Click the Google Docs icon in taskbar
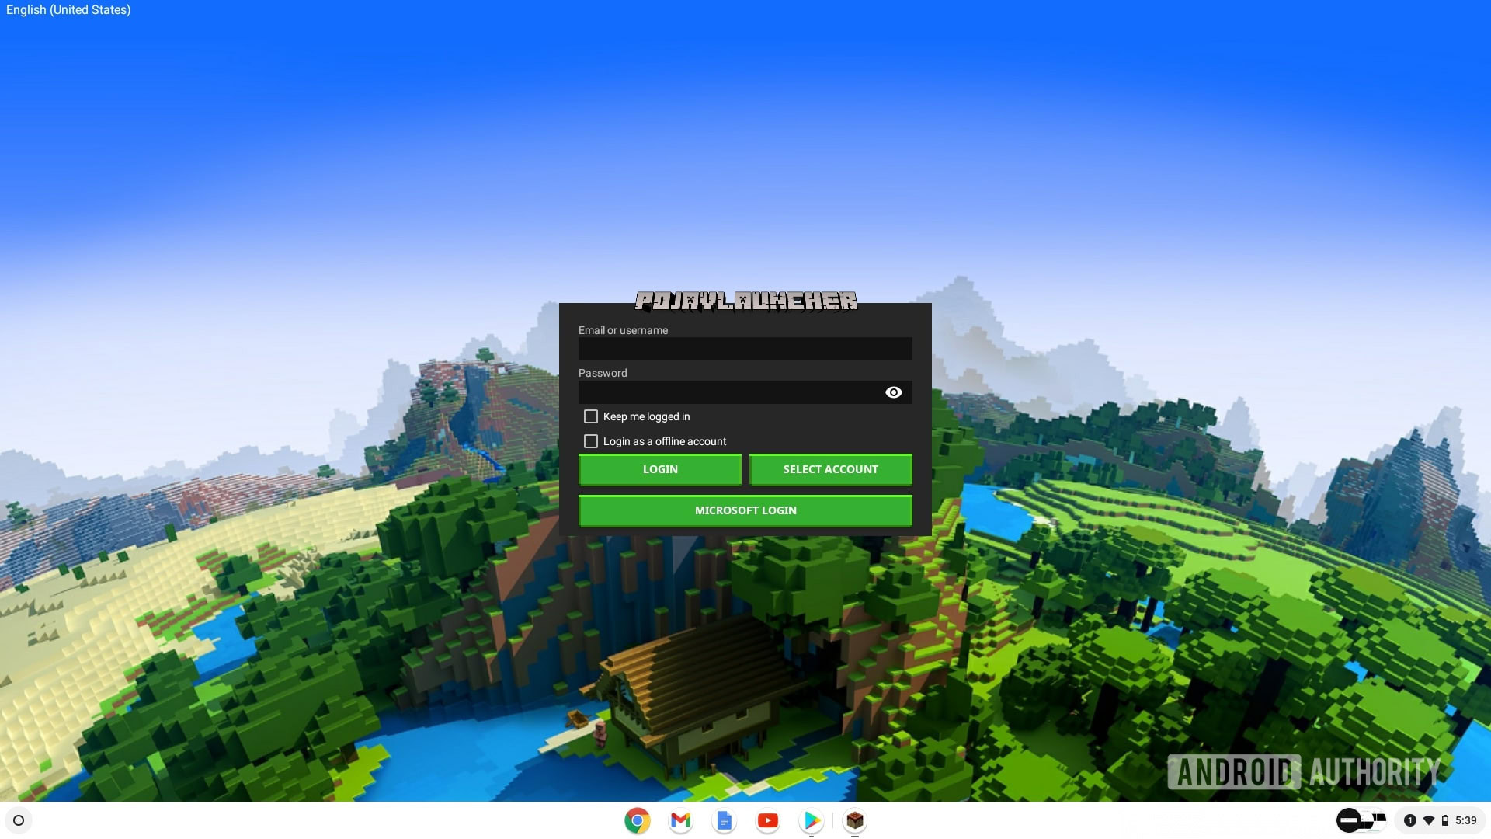1491x839 pixels. pyautogui.click(x=723, y=820)
